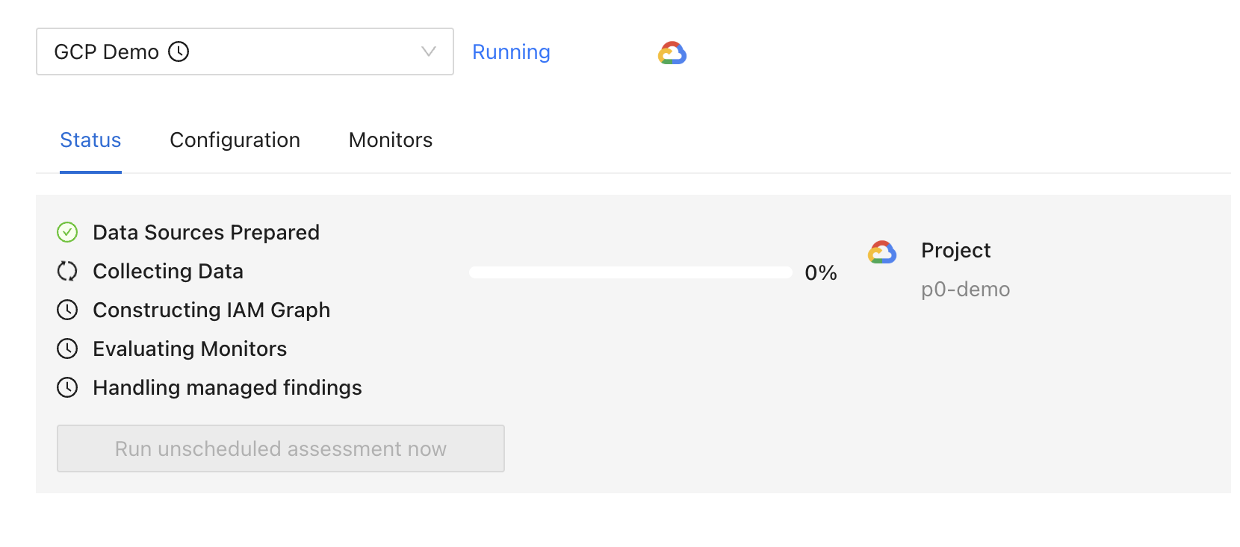This screenshot has height=547, width=1240.
Task: Expand the selector using the chevron arrow
Action: (x=428, y=51)
